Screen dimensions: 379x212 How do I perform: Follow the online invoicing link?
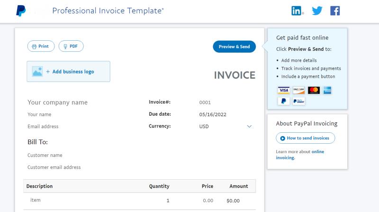(300, 155)
